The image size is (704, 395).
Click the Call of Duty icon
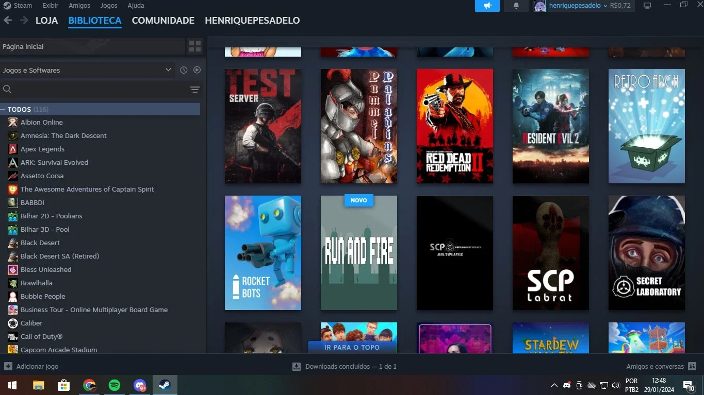click(x=13, y=337)
